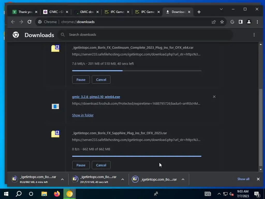Click the Continuum download progress bar

137,71
